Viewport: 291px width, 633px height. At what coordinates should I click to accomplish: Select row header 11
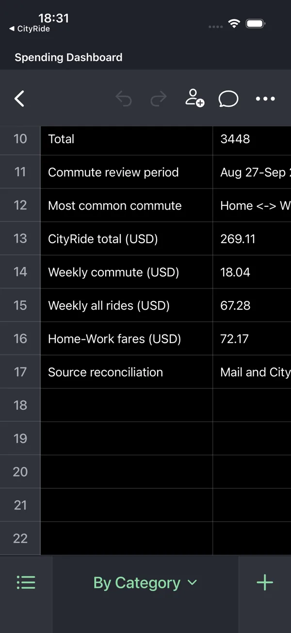click(x=20, y=172)
